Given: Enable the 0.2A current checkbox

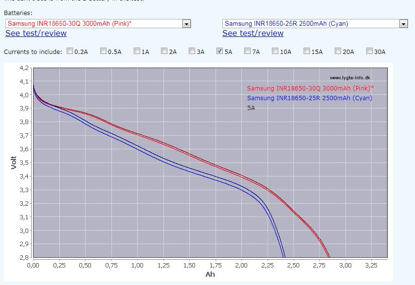Looking at the screenshot, I should pyautogui.click(x=70, y=51).
